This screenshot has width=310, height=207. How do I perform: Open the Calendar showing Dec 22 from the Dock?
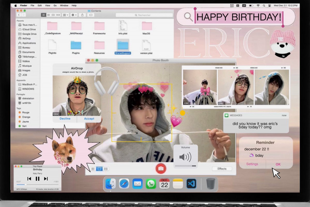click(x=165, y=184)
